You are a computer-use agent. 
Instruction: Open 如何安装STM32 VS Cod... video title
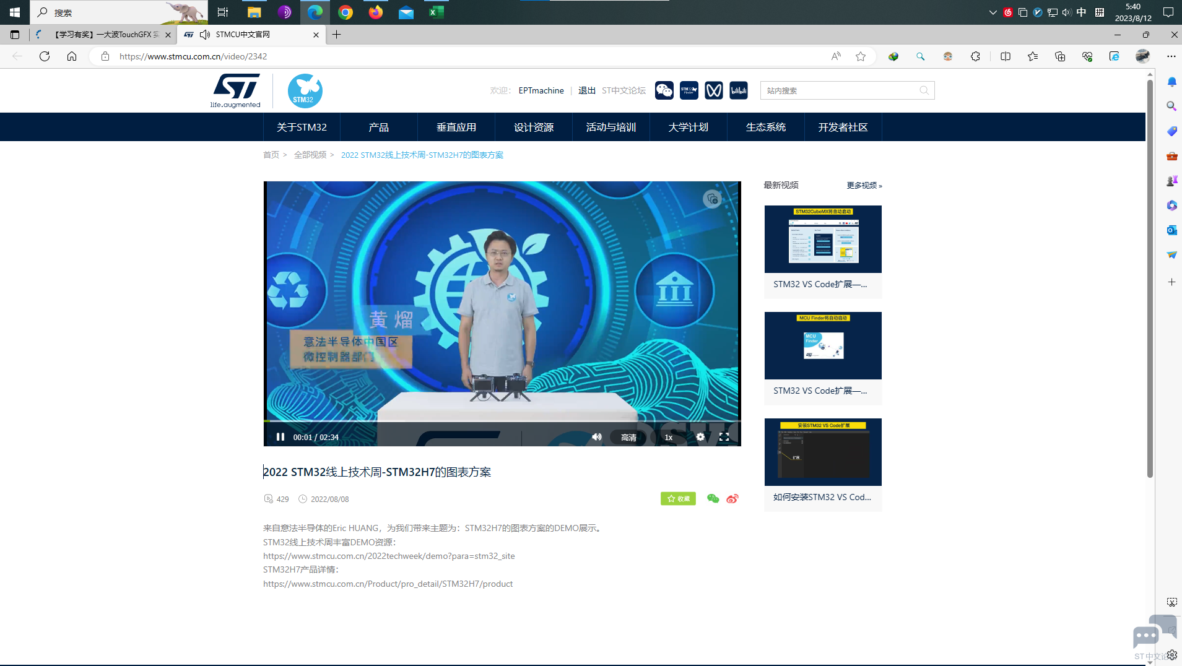[x=822, y=497]
